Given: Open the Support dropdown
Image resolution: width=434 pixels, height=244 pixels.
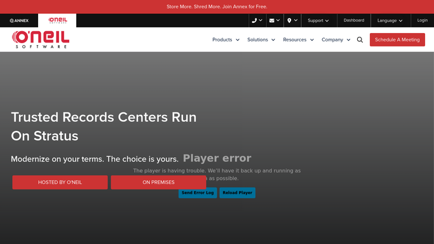Looking at the screenshot, I should [318, 20].
